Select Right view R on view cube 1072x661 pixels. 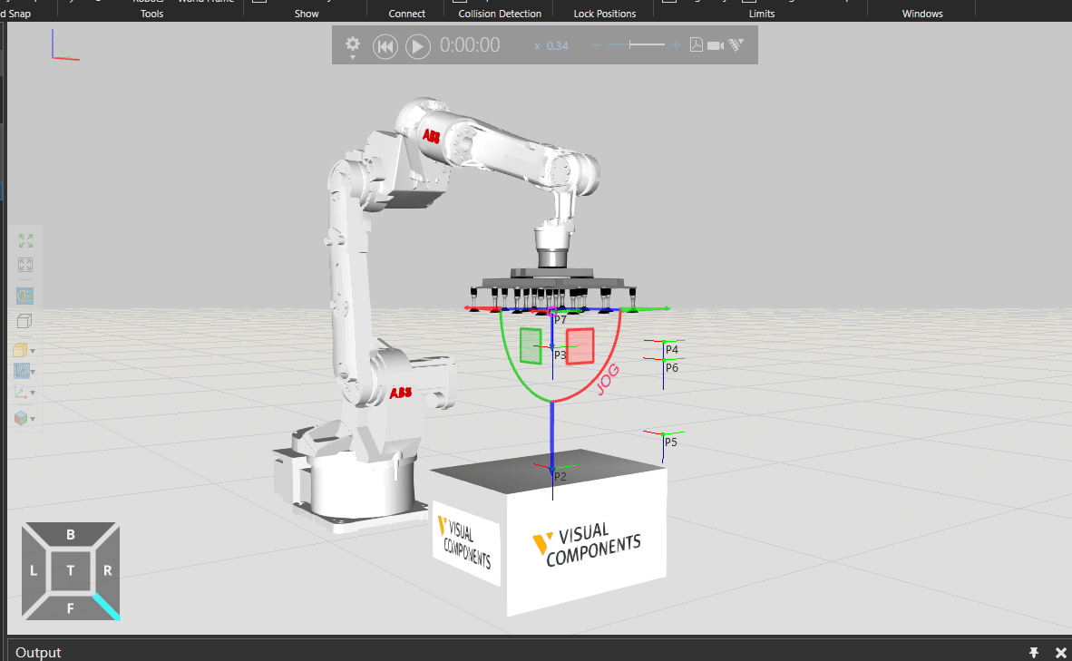pyautogui.click(x=107, y=570)
